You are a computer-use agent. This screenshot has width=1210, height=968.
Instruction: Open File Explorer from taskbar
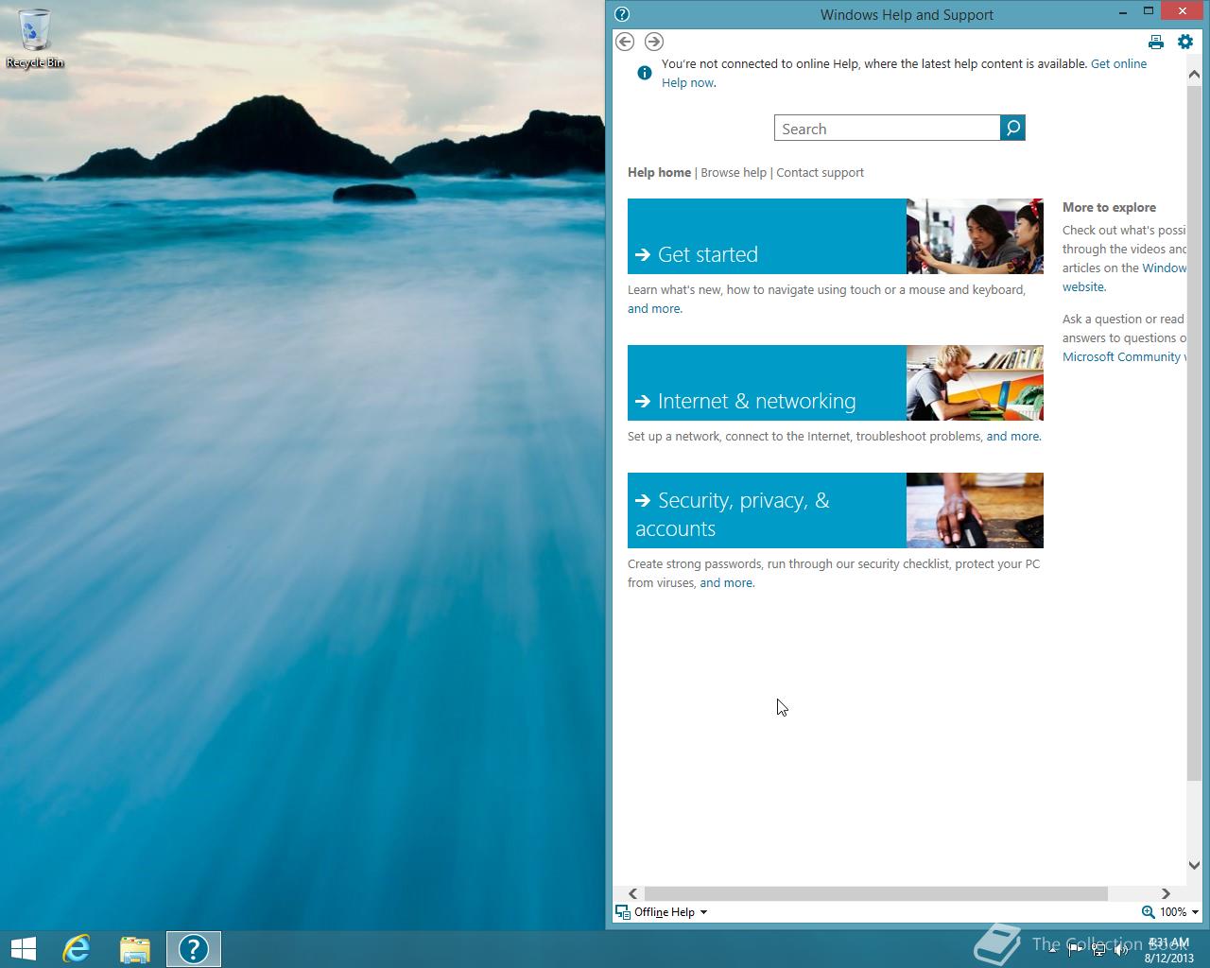(135, 949)
